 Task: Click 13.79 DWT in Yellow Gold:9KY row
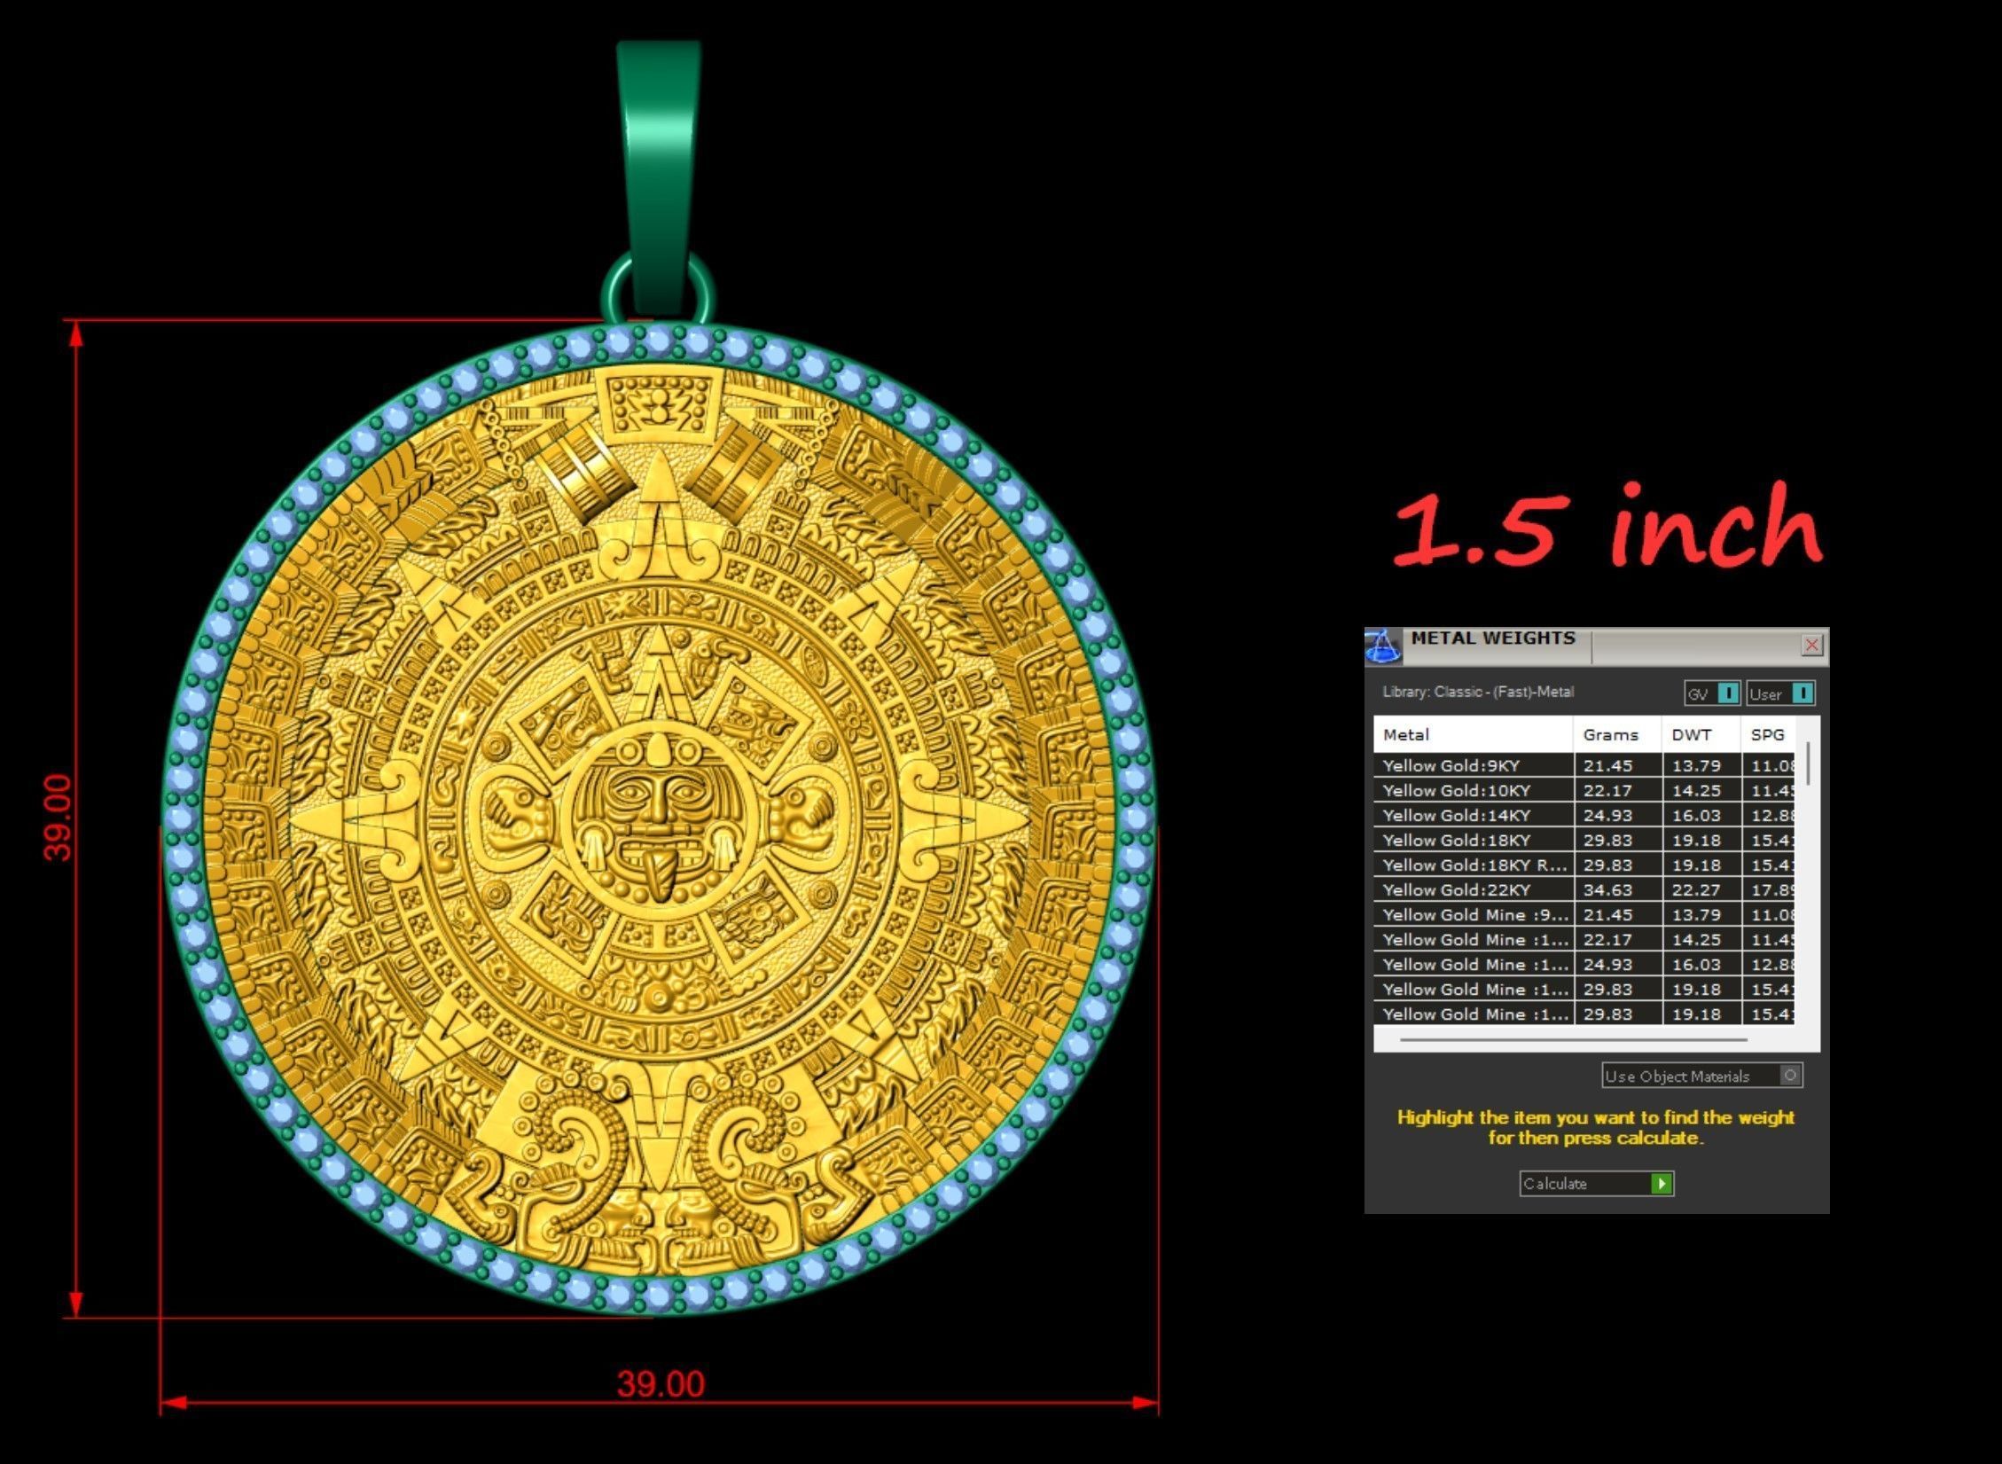(1695, 765)
